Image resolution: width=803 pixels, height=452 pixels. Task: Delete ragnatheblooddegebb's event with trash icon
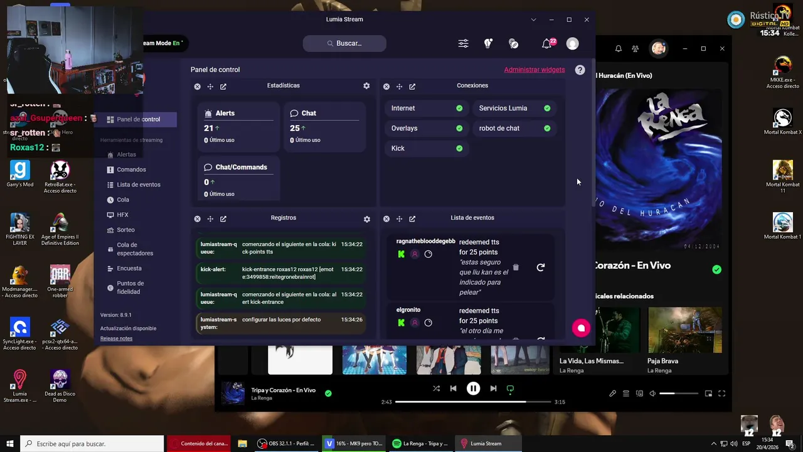tap(516, 267)
